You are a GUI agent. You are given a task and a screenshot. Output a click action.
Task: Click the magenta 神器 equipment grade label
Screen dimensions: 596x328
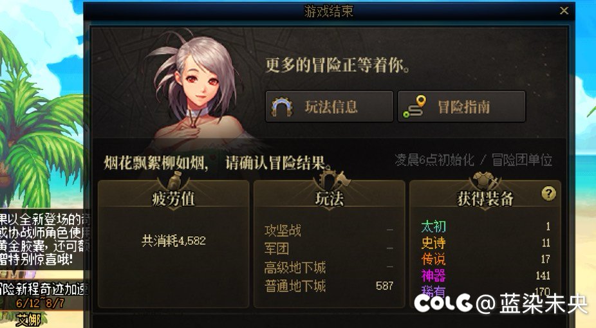click(433, 276)
